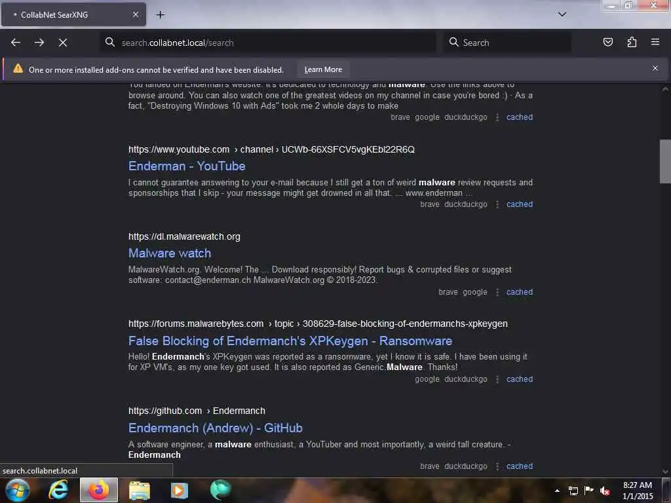Expand options dots for Enderman's website result

(x=497, y=117)
